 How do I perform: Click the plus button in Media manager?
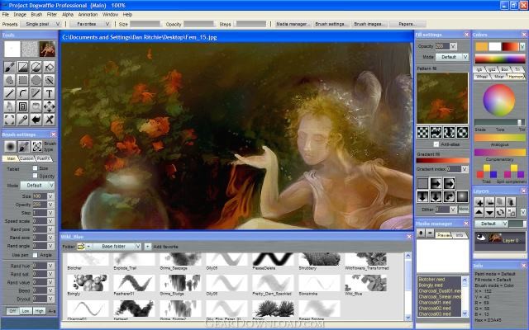421,233
